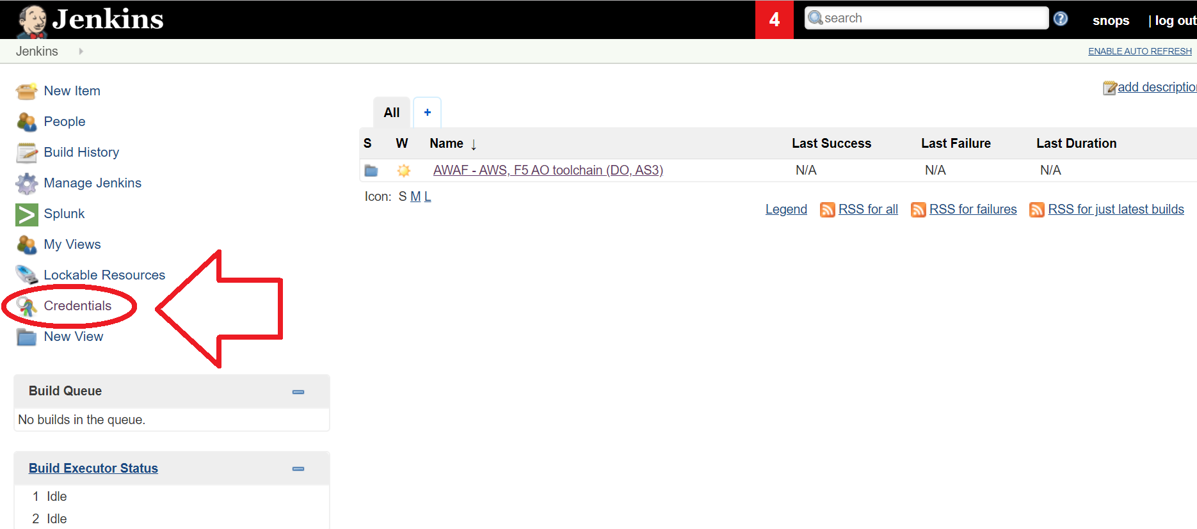The image size is (1197, 529).
Task: Click RSS for failures link
Action: (973, 209)
